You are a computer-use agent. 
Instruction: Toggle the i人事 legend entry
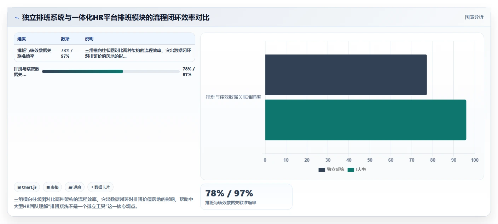point(357,170)
